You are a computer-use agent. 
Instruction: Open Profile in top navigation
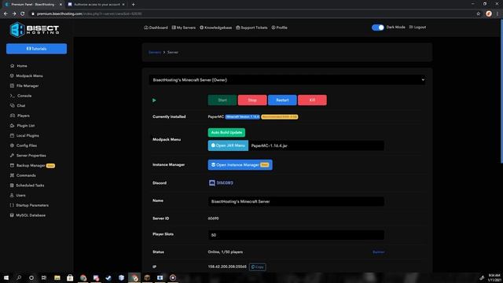pos(280,28)
